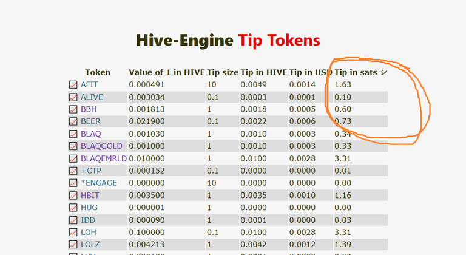Click the Token column header

tap(98, 72)
